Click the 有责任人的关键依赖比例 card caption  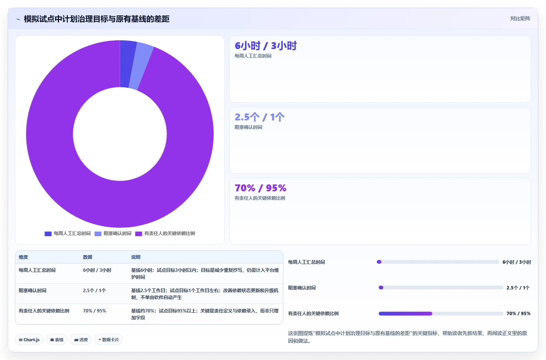[x=260, y=198]
